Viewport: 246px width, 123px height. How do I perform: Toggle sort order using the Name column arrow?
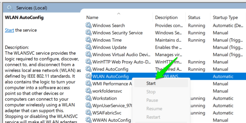coord(119,14)
